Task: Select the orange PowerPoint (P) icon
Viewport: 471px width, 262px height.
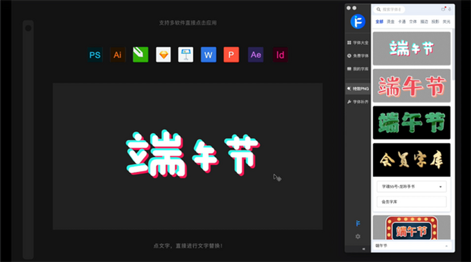Action: pyautogui.click(x=231, y=55)
